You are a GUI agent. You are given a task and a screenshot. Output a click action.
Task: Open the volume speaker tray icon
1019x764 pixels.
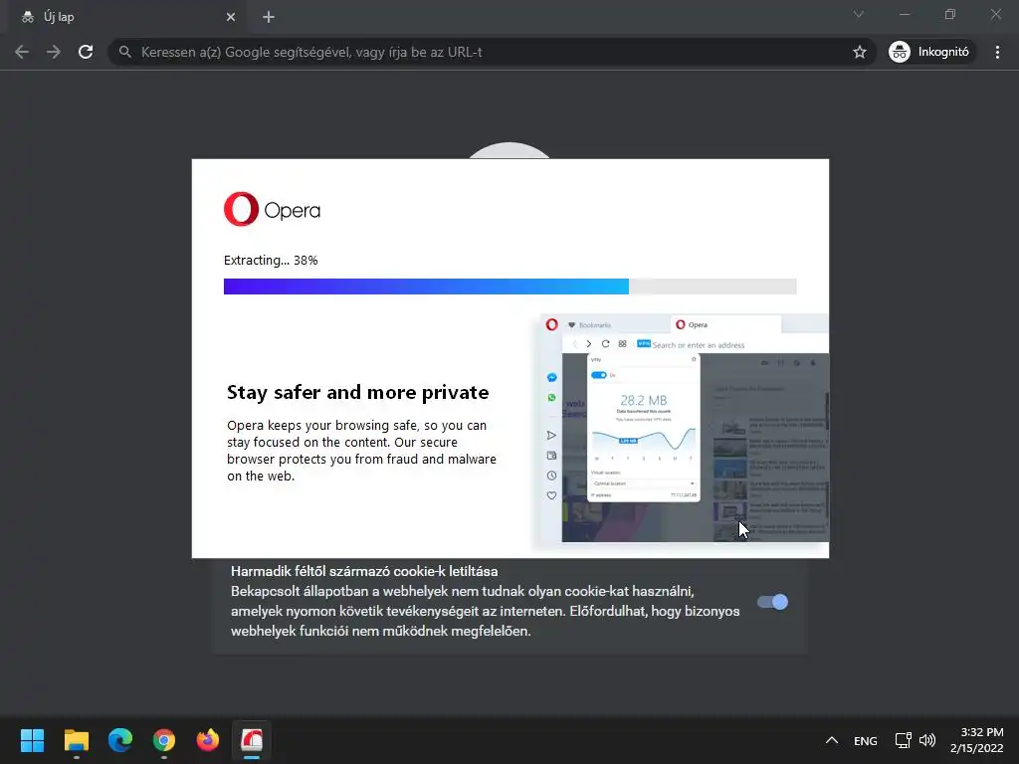tap(927, 740)
